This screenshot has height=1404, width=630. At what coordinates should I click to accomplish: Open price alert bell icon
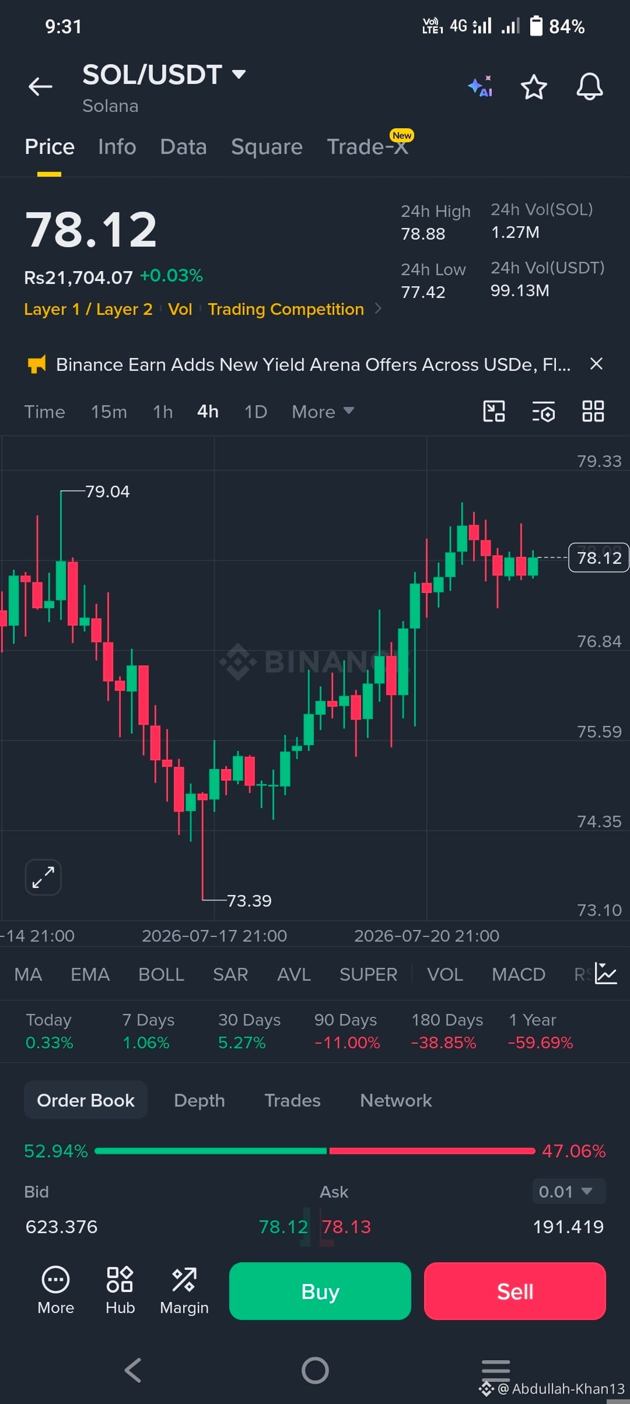point(590,87)
